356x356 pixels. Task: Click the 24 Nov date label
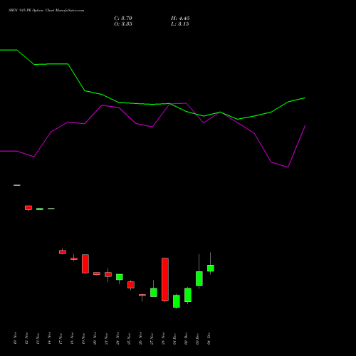[117, 338]
